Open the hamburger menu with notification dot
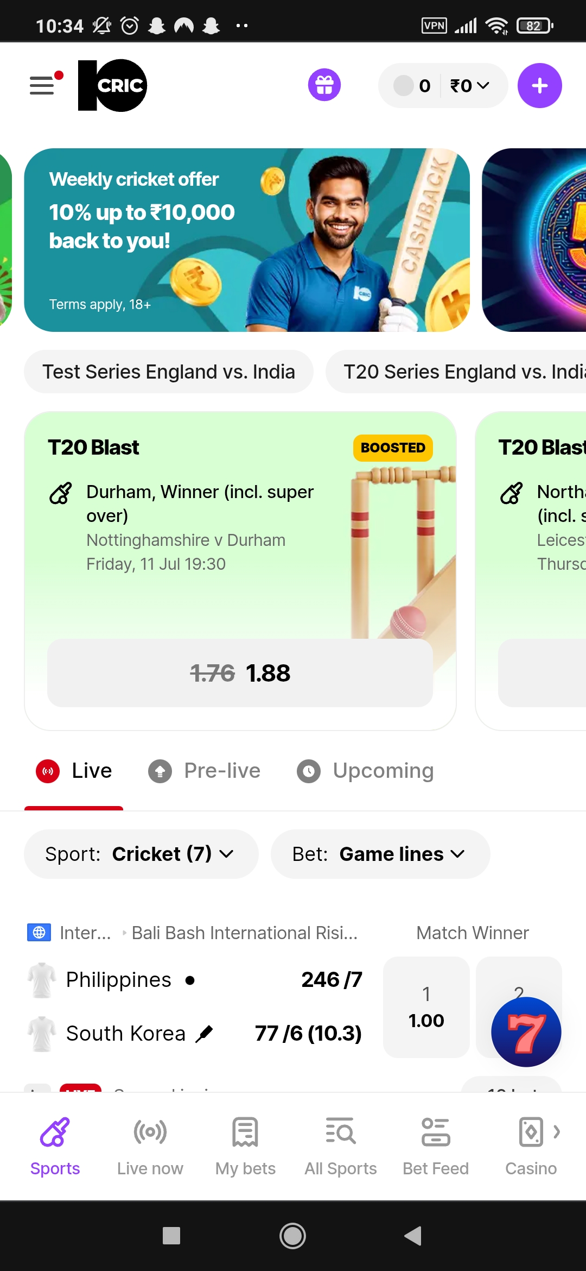This screenshot has height=1271, width=586. pos(41,85)
